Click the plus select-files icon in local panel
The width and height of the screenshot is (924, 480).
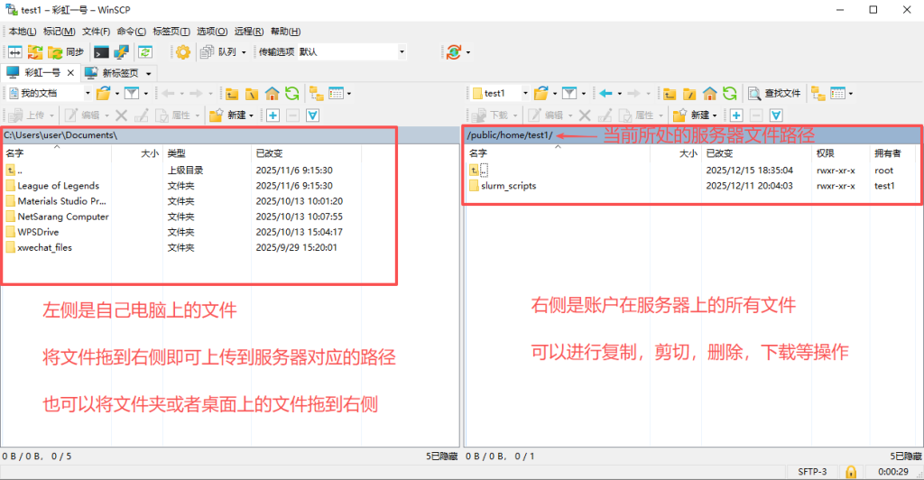[x=272, y=115]
